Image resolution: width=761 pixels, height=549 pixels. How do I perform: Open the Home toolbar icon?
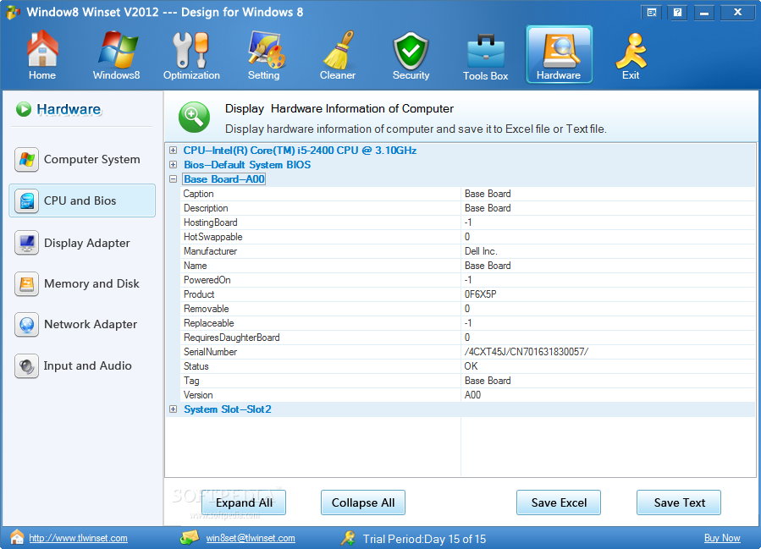tap(42, 48)
